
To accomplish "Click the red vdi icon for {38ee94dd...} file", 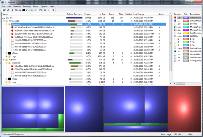I will [x=12, y=66].
